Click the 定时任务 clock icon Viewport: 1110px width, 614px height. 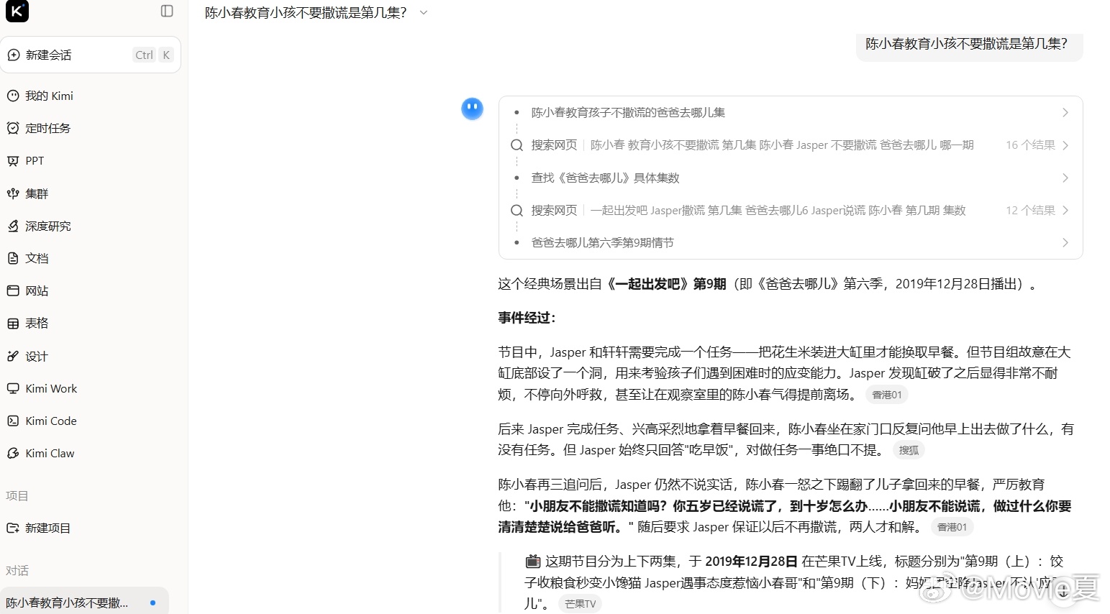(13, 128)
